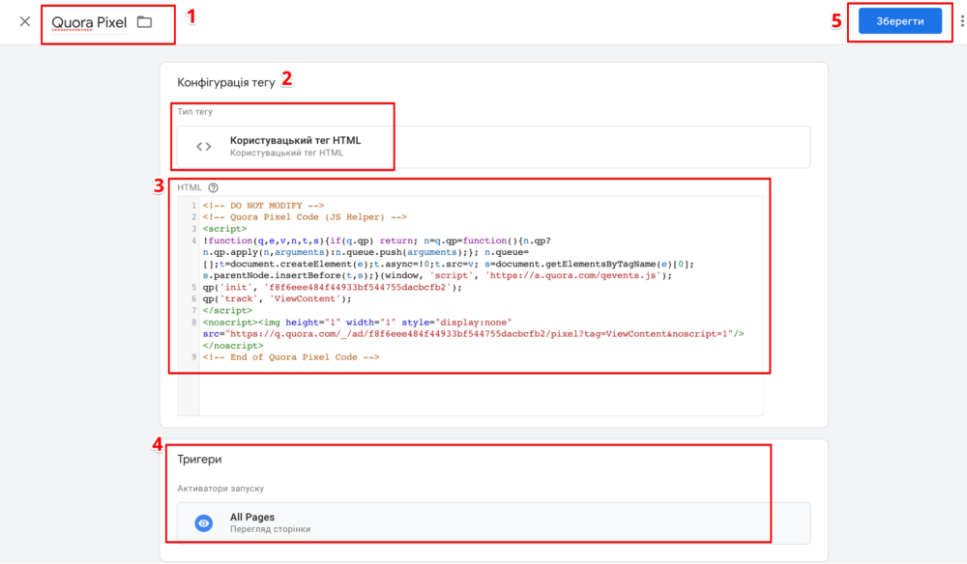Click the qevents.js URL in the code
This screenshot has height=564, width=967.
pos(573,276)
